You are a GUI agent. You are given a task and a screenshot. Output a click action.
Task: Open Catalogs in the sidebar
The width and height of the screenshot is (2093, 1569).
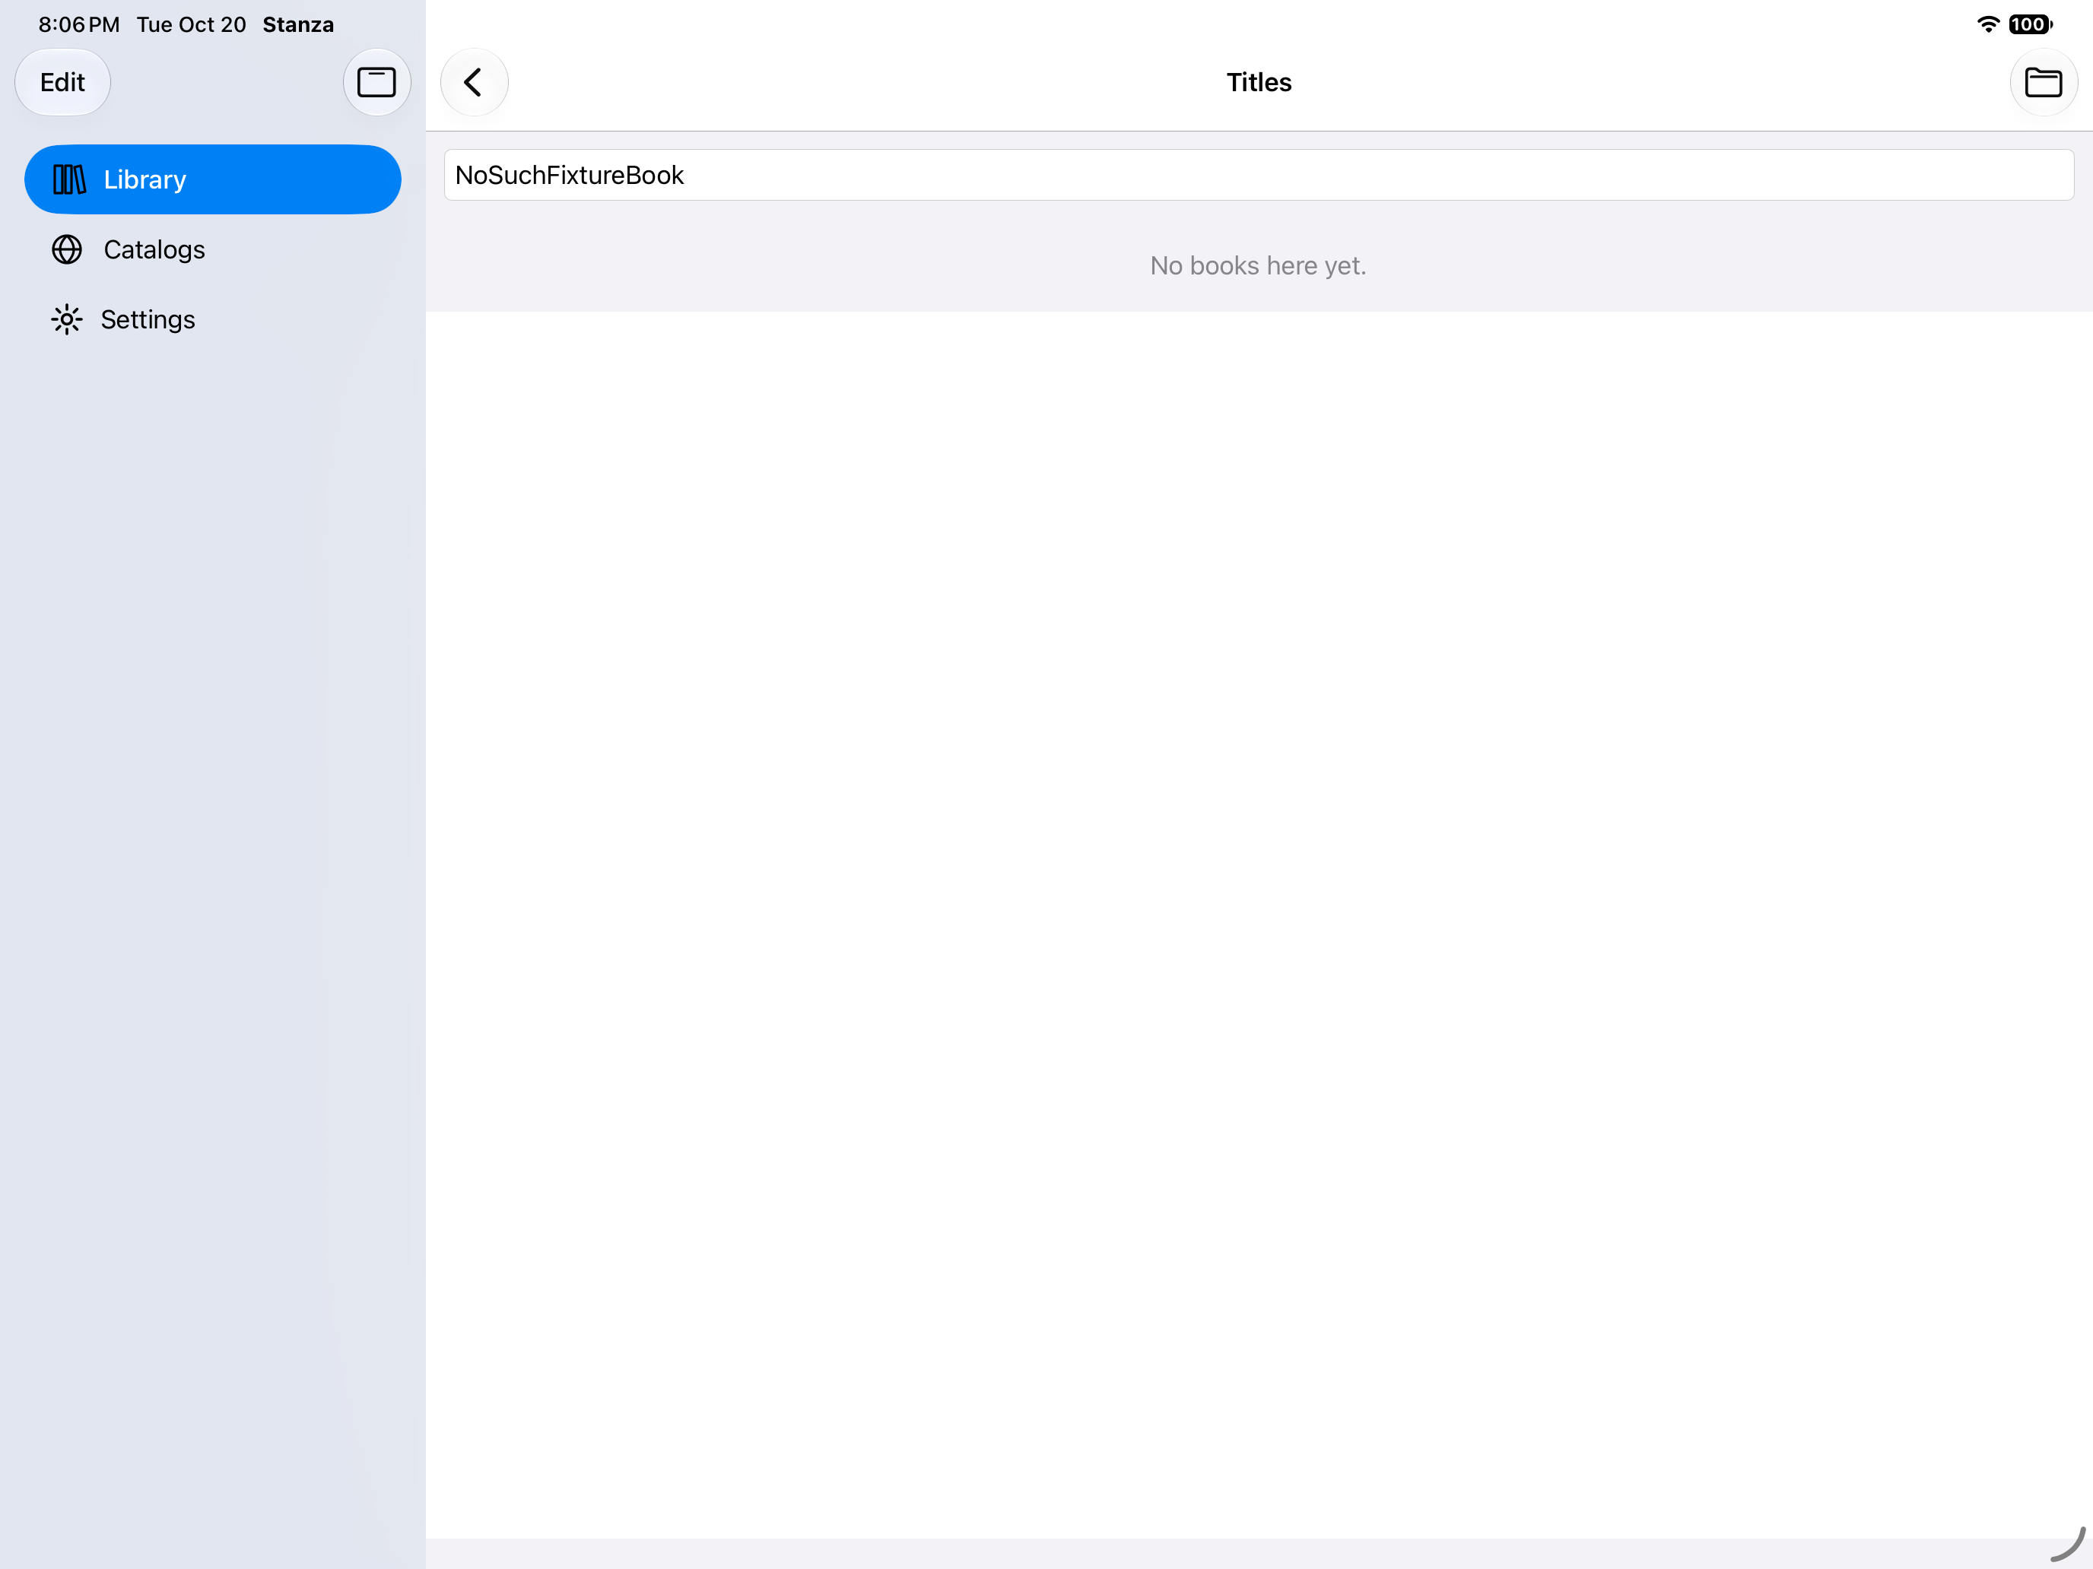pyautogui.click(x=213, y=249)
